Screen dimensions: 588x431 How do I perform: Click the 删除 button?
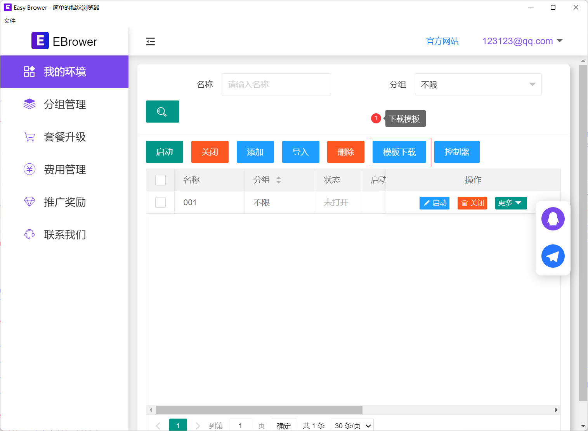tap(346, 152)
